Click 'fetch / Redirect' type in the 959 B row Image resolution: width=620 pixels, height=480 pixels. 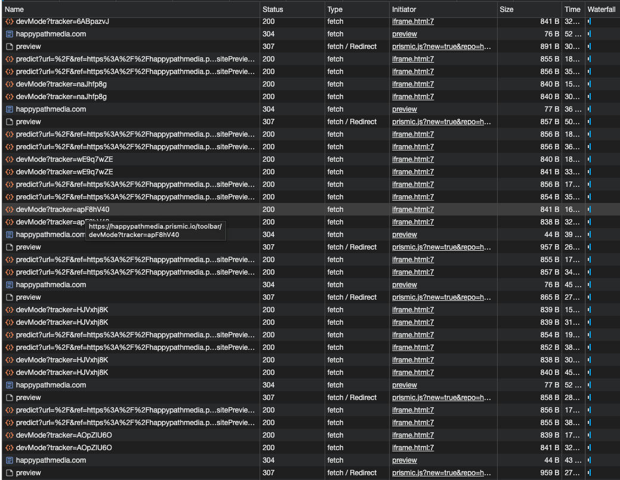coord(352,473)
